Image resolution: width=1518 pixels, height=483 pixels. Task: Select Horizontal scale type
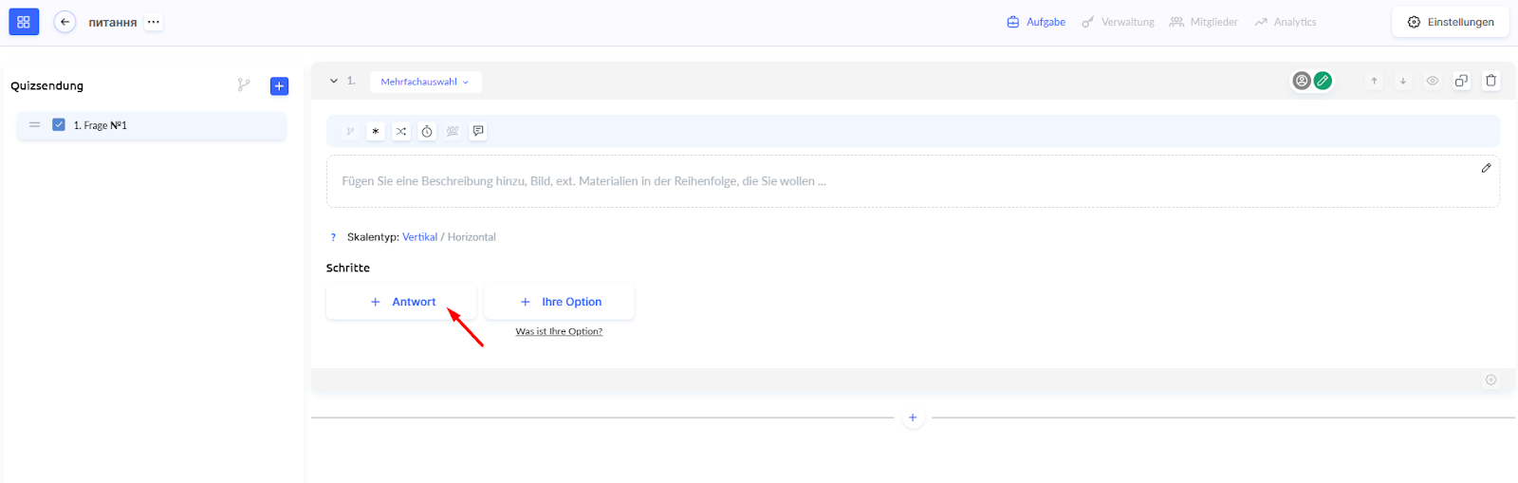pyautogui.click(x=472, y=237)
